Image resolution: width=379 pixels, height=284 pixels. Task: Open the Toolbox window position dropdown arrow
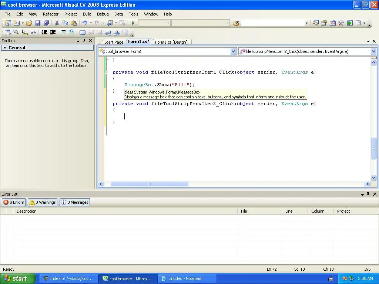[78, 41]
